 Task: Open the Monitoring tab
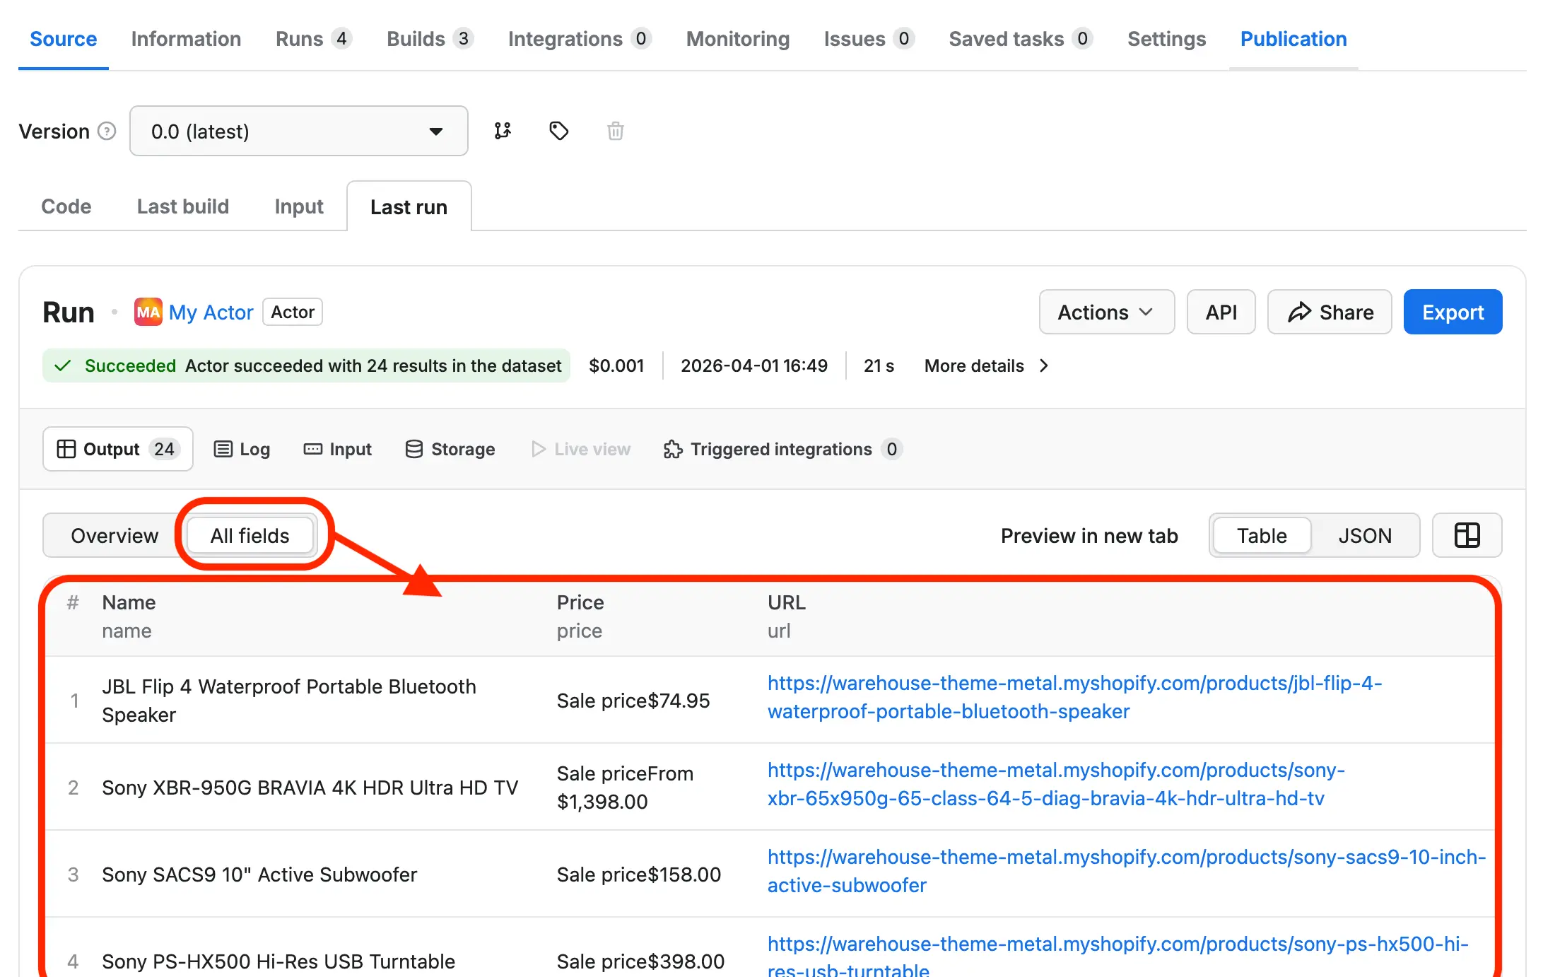click(738, 39)
